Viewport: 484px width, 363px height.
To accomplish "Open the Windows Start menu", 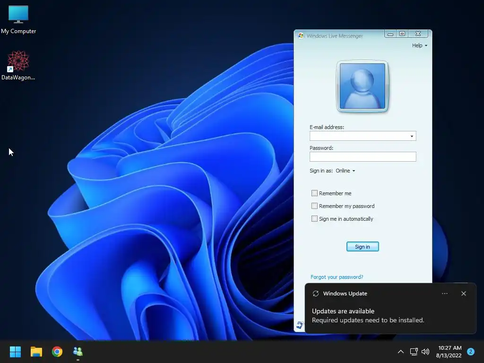I will (x=15, y=352).
